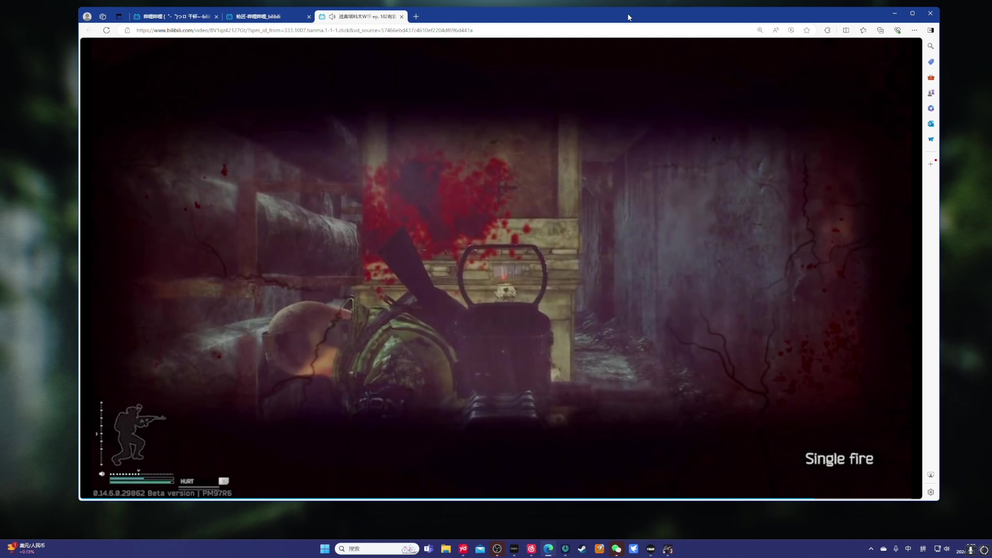Switch to the first bilibili homepage tab
The image size is (992, 558).
click(175, 17)
